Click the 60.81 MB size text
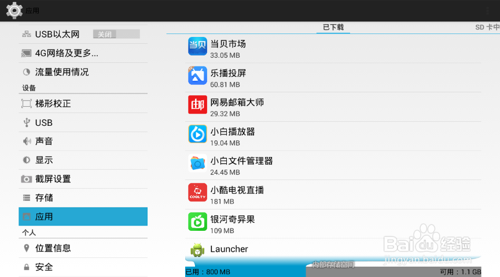 225,85
